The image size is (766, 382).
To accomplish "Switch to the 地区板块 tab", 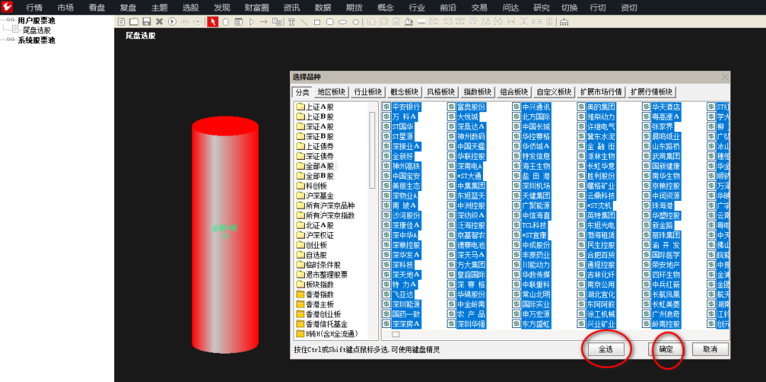I will click(x=331, y=92).
